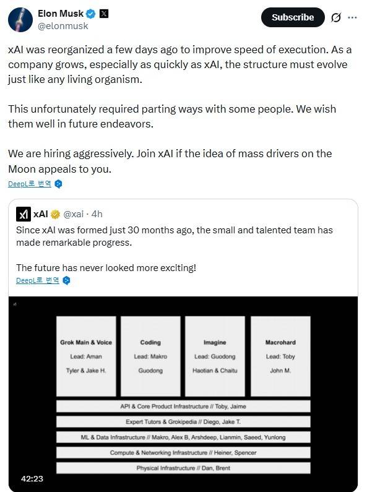
Task: Open the three-dots more options menu
Action: tap(352, 17)
